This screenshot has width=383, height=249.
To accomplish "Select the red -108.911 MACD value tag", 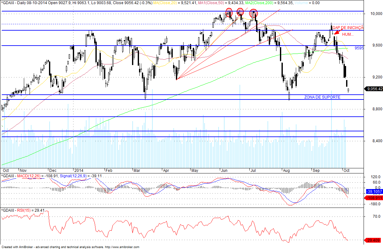I will [373, 198].
